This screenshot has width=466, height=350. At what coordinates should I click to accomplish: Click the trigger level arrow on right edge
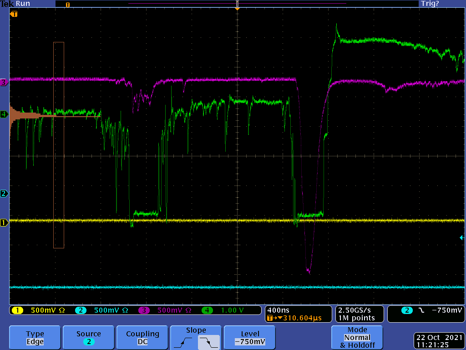pyautogui.click(x=462, y=237)
